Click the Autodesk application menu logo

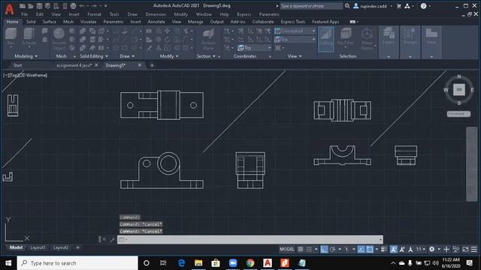coord(10,9)
